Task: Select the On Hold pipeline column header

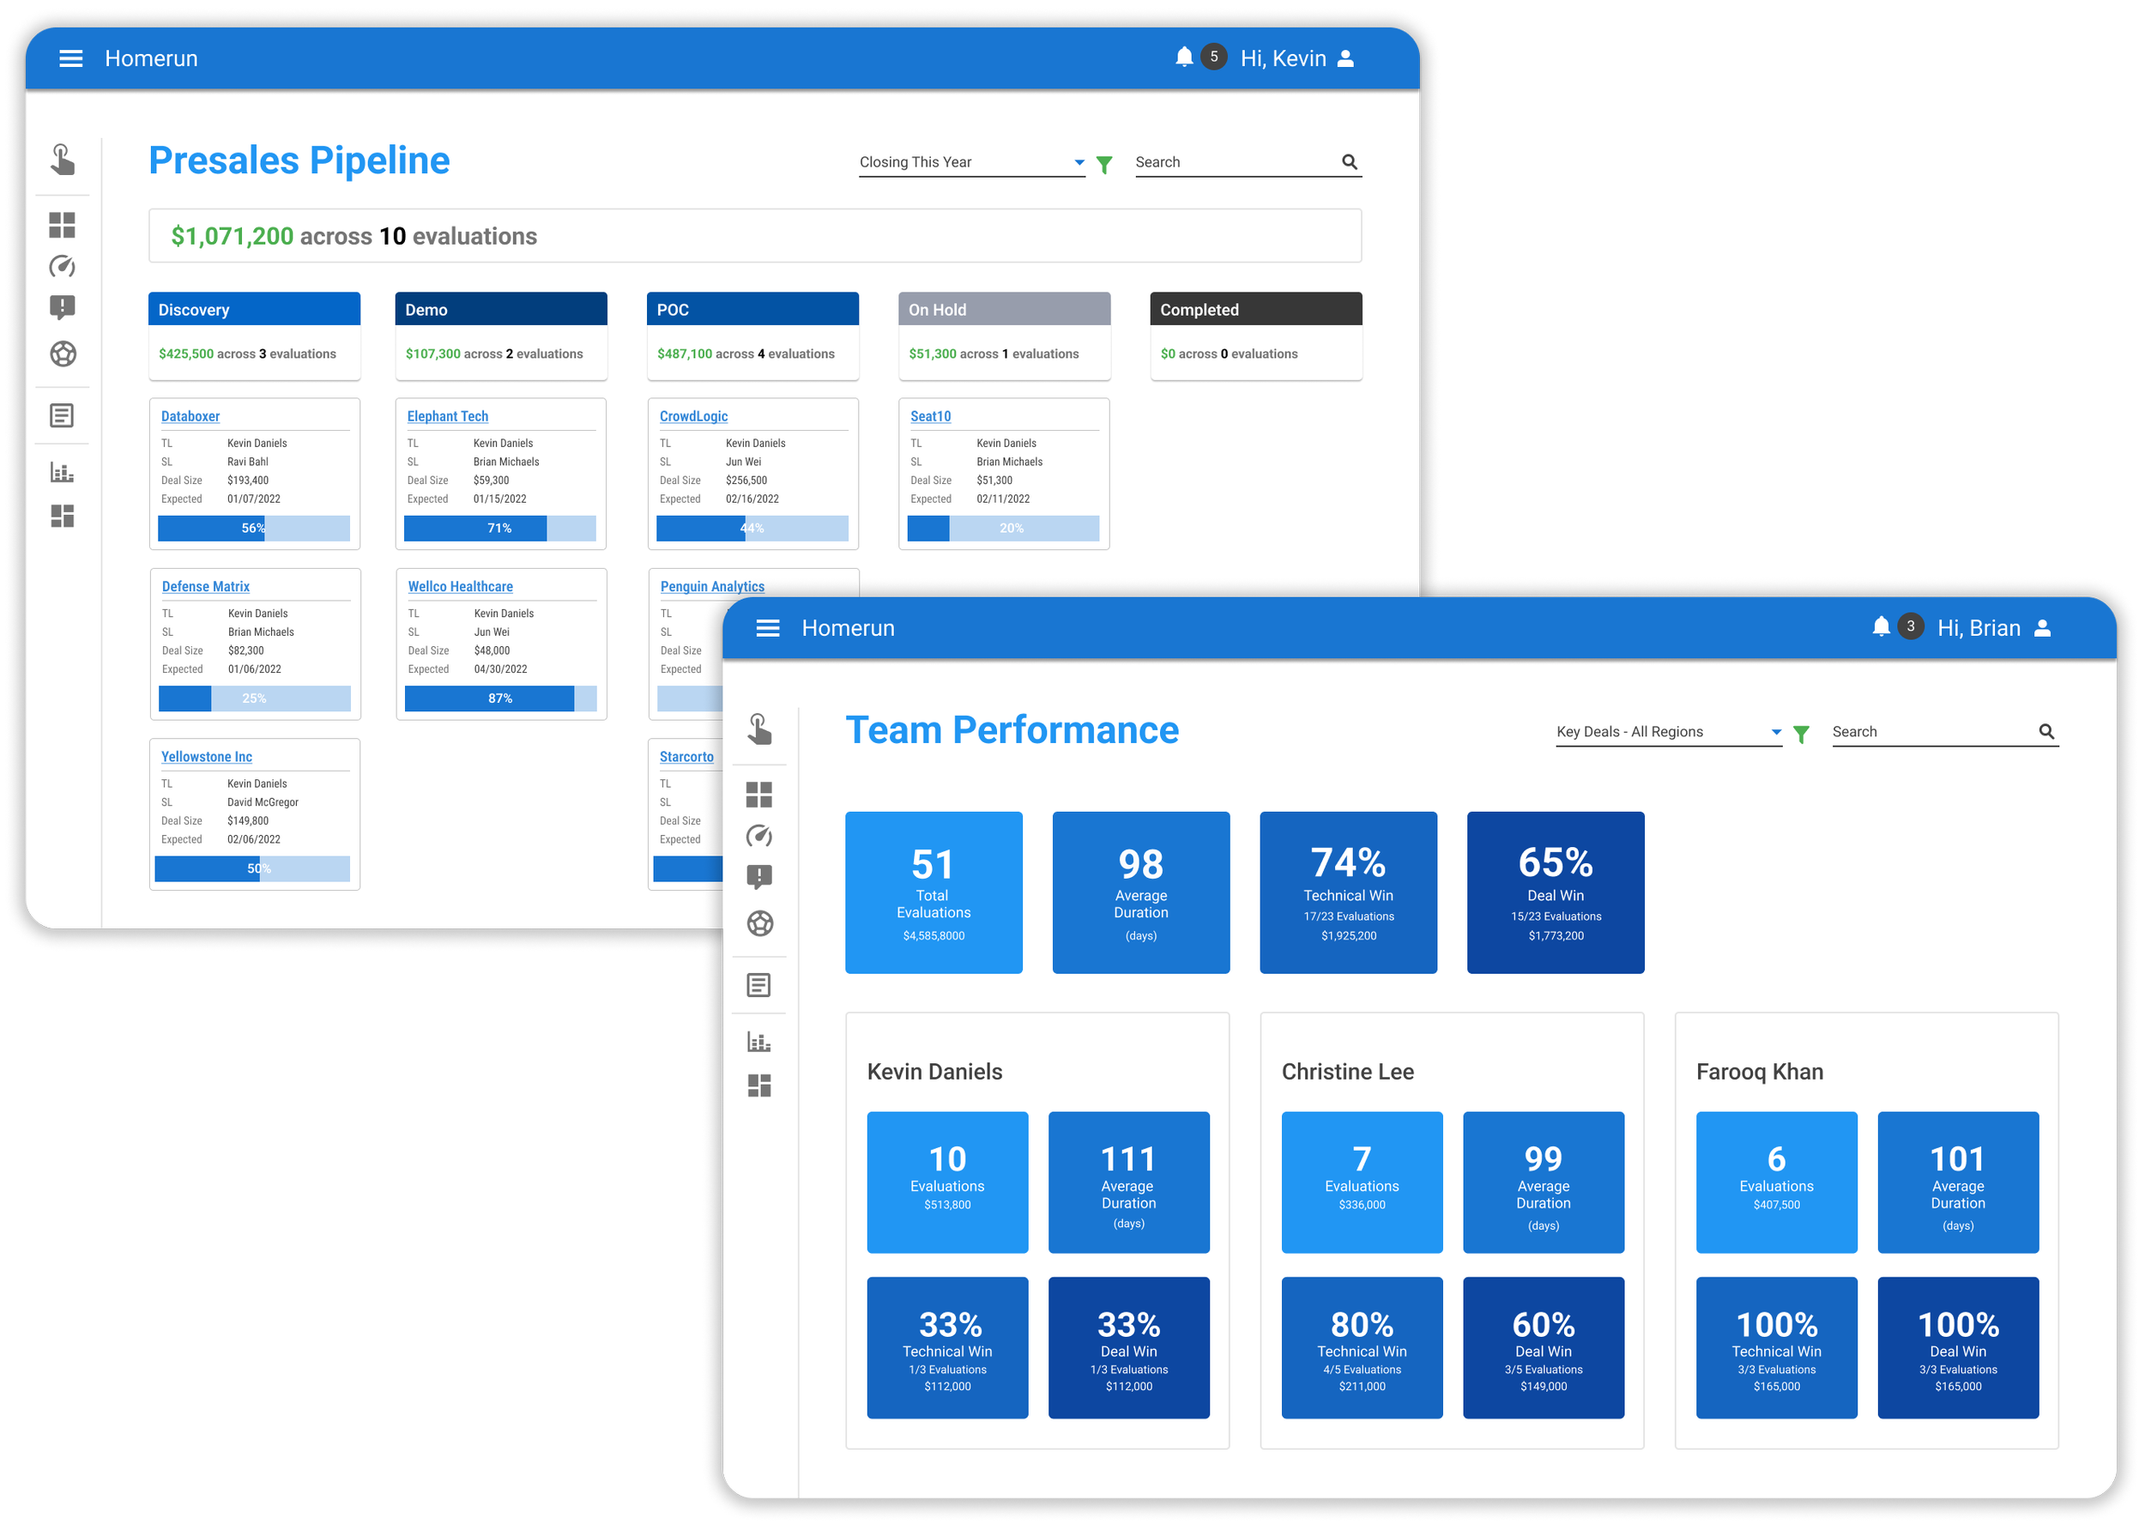Action: click(x=1003, y=309)
